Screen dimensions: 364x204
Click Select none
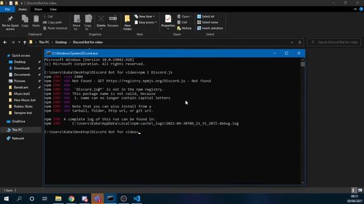pos(208,23)
